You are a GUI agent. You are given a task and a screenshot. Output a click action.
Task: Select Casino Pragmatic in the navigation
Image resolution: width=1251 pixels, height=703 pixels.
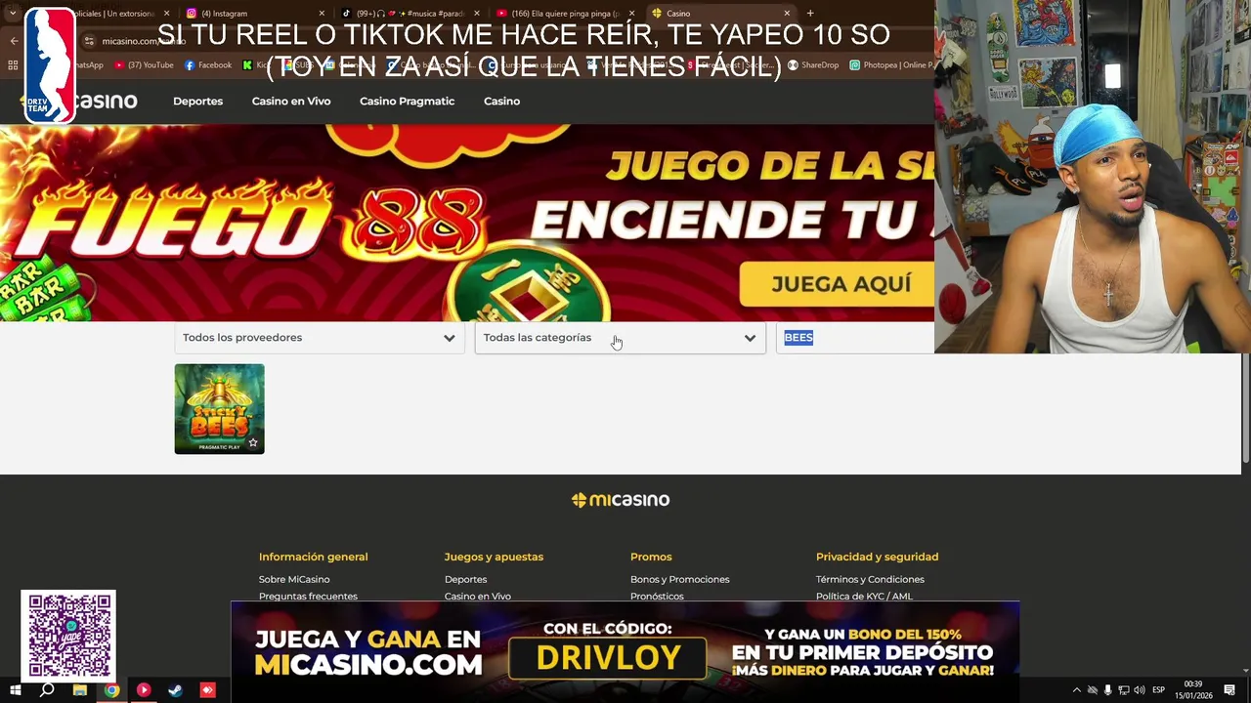407,102
